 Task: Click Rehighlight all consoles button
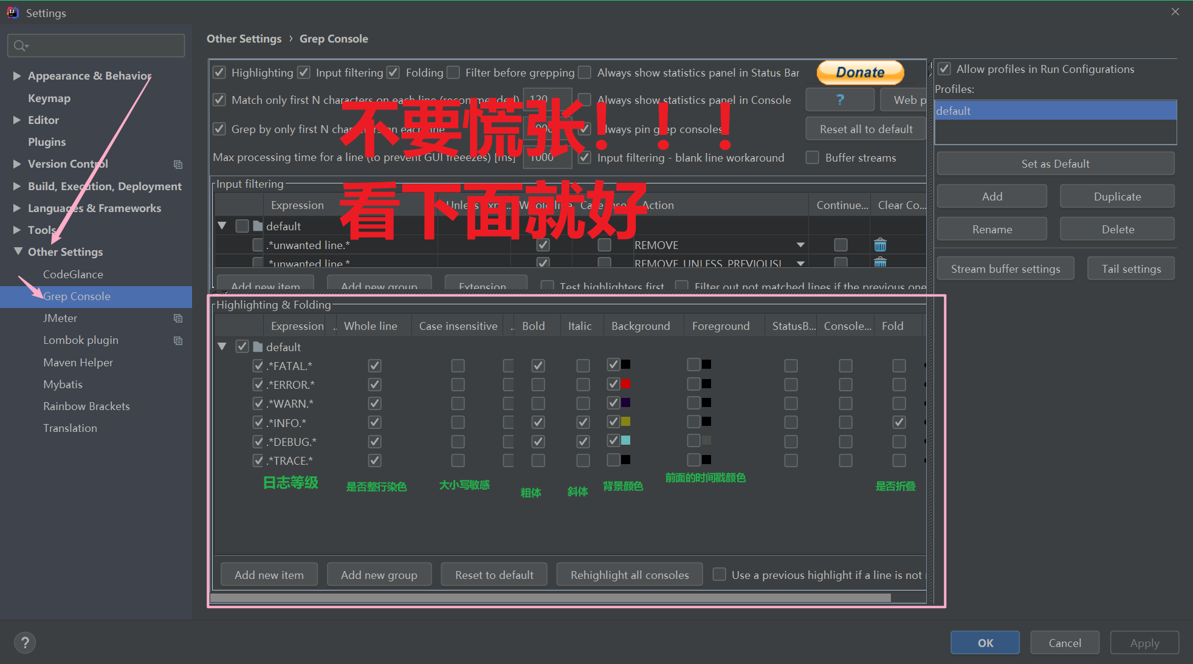point(630,575)
